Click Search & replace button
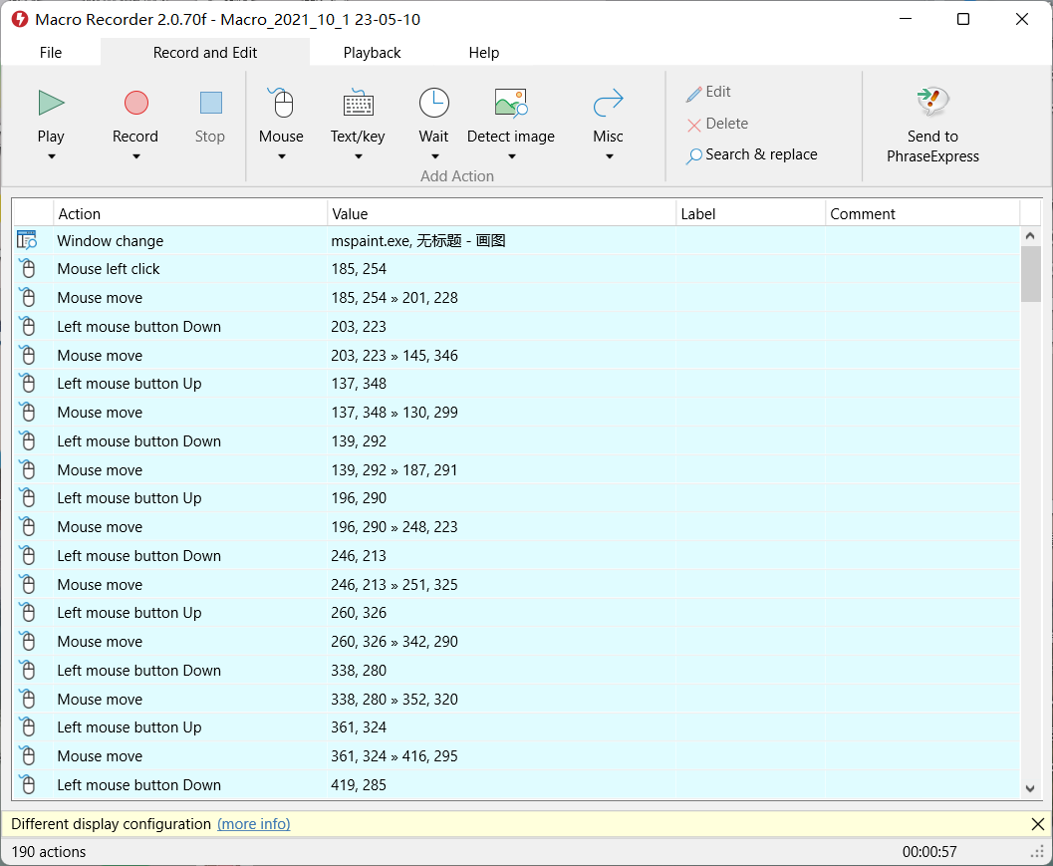This screenshot has height=866, width=1053. (752, 154)
